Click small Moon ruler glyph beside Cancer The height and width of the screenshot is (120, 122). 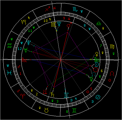[x=93, y=102]
